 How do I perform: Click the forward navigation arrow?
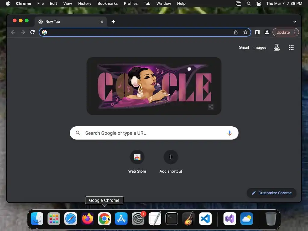coord(23,32)
